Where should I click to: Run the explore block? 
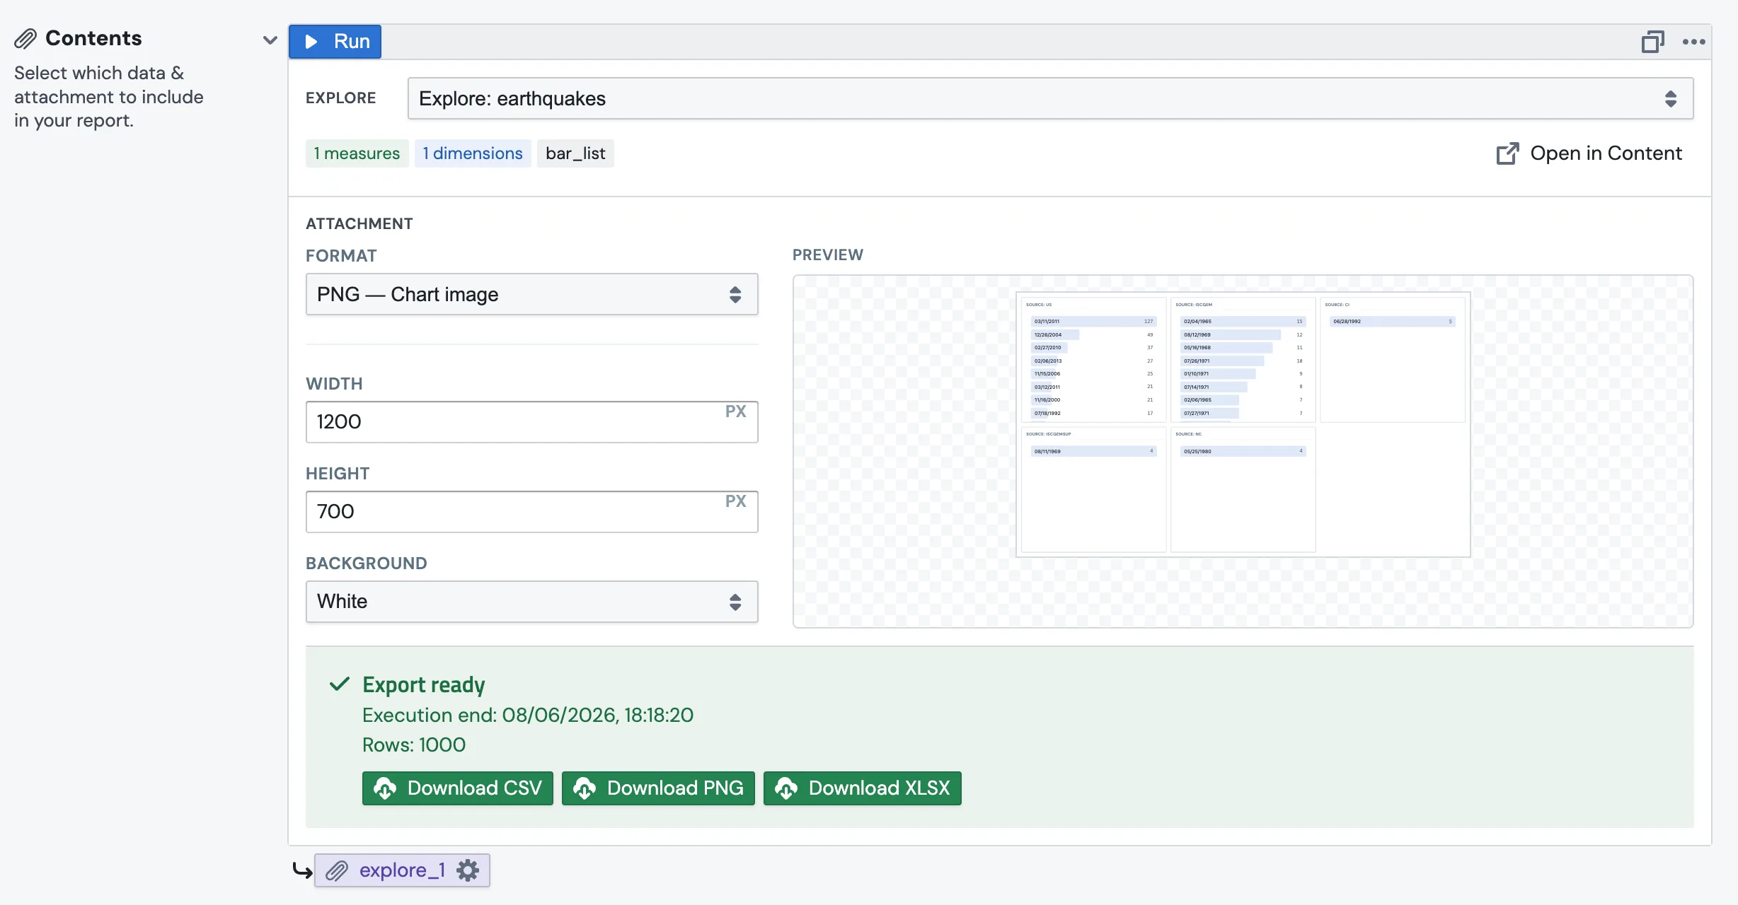335,42
